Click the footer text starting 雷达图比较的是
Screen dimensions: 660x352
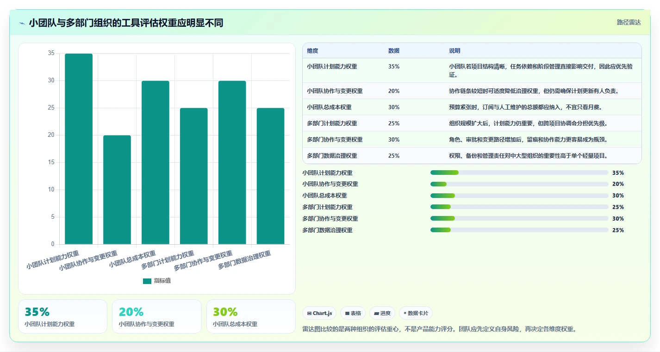(x=439, y=329)
